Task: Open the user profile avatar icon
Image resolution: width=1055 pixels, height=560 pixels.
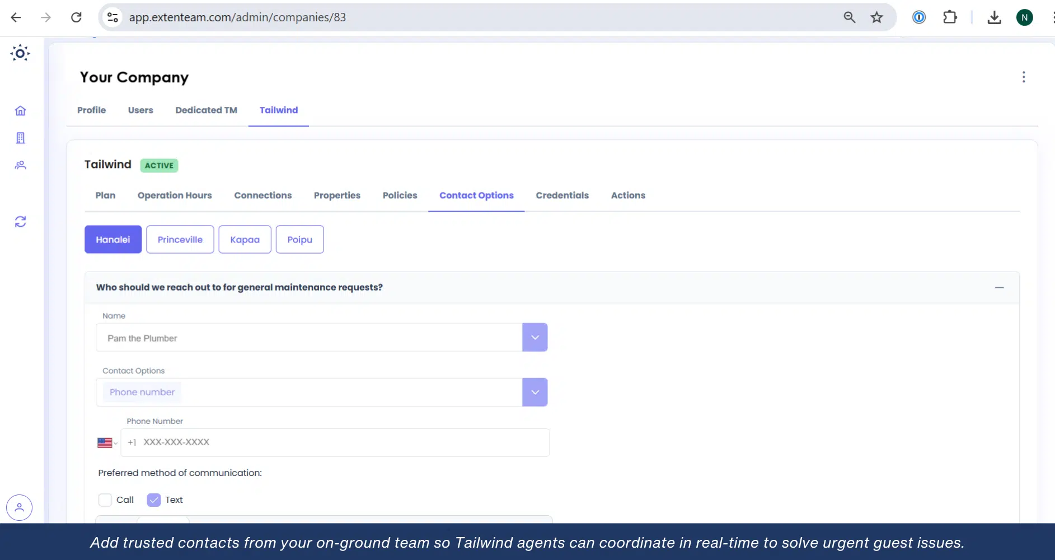Action: point(20,508)
